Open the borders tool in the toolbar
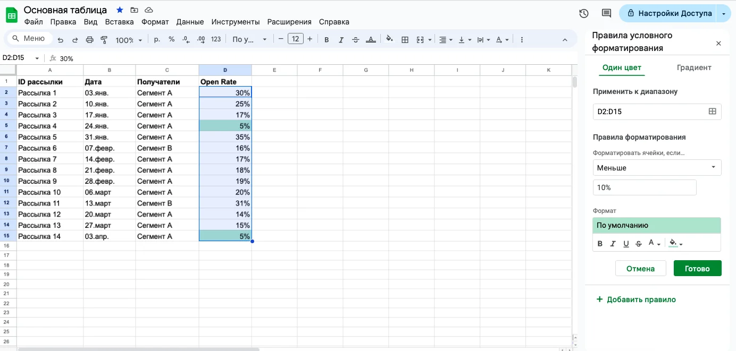Viewport: 736px width, 351px height. point(405,39)
